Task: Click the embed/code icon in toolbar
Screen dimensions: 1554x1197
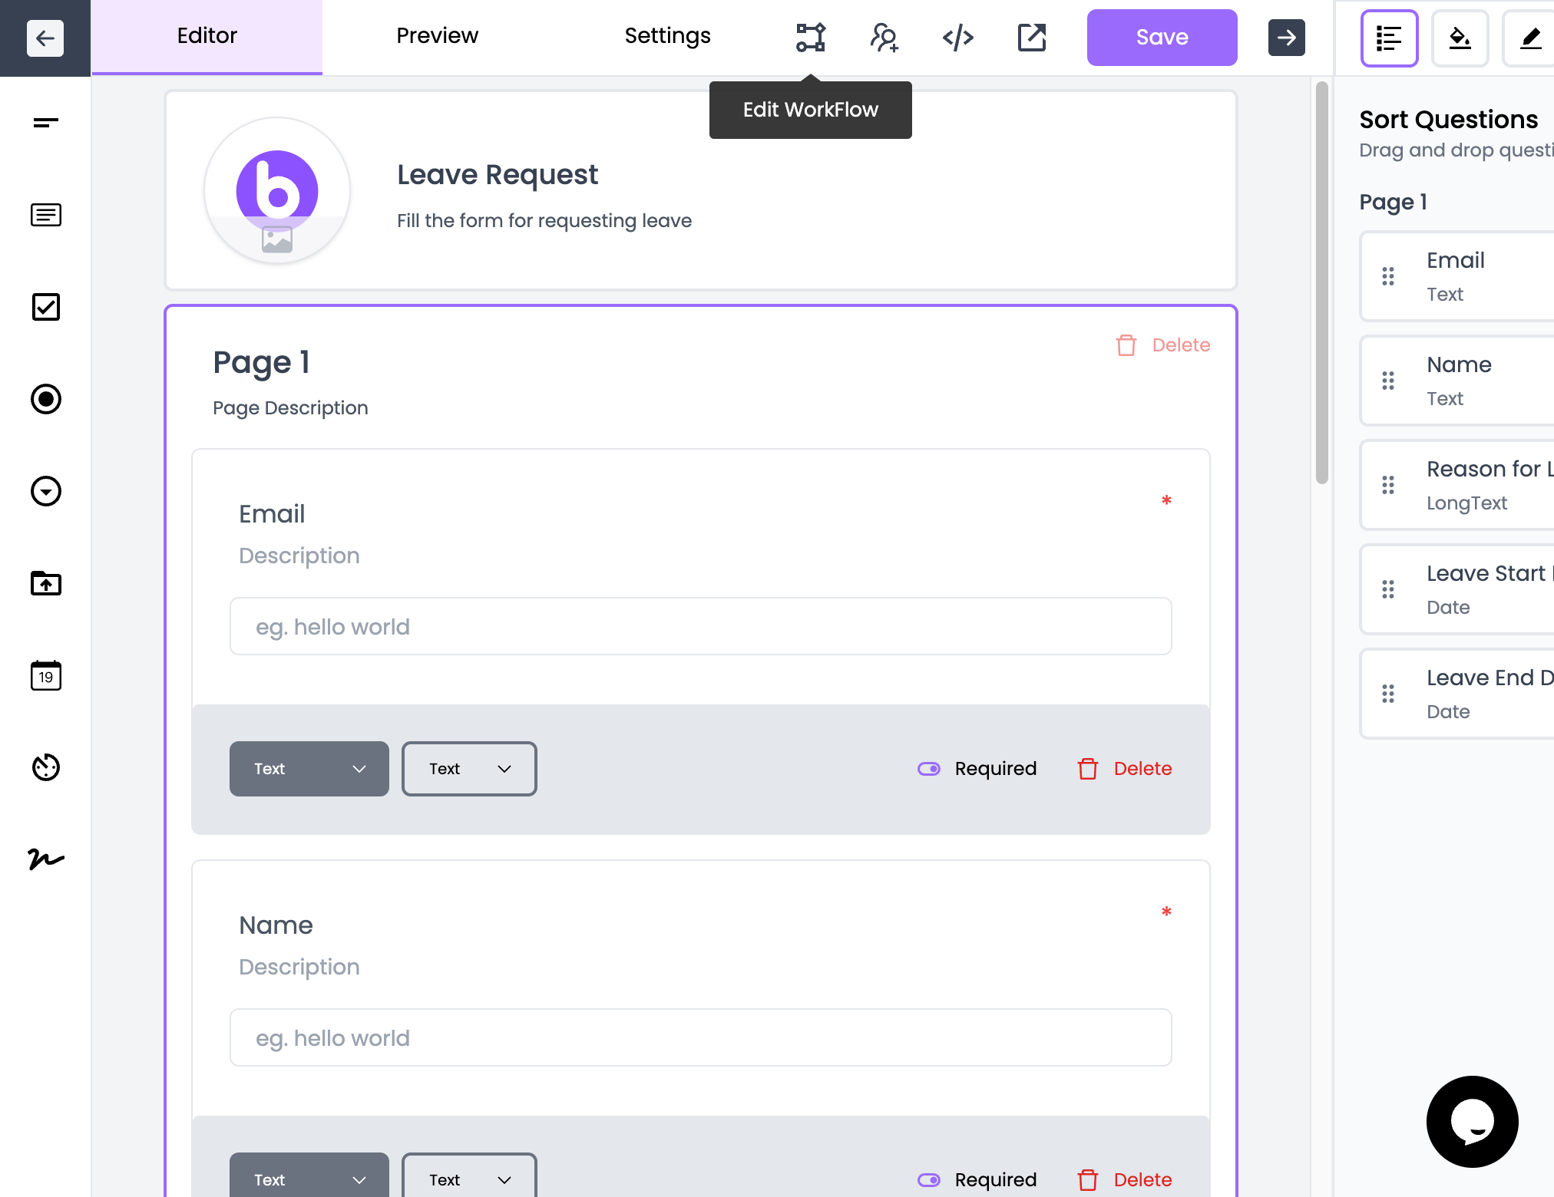Action: click(x=959, y=35)
